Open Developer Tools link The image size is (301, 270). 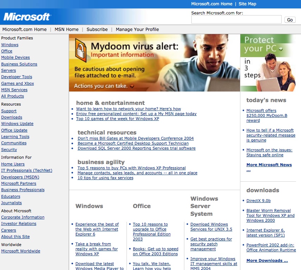point(17,77)
